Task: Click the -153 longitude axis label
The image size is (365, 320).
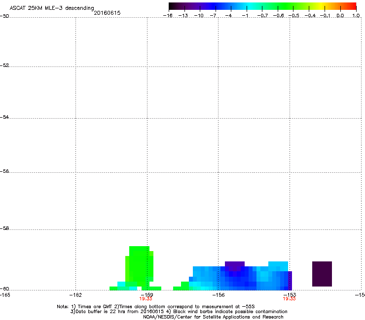Action: [x=290, y=294]
